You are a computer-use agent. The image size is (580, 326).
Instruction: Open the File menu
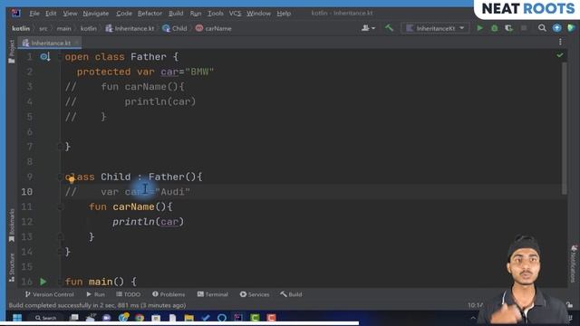click(34, 14)
